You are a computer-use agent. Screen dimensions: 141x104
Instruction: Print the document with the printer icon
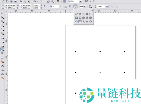point(16,1)
